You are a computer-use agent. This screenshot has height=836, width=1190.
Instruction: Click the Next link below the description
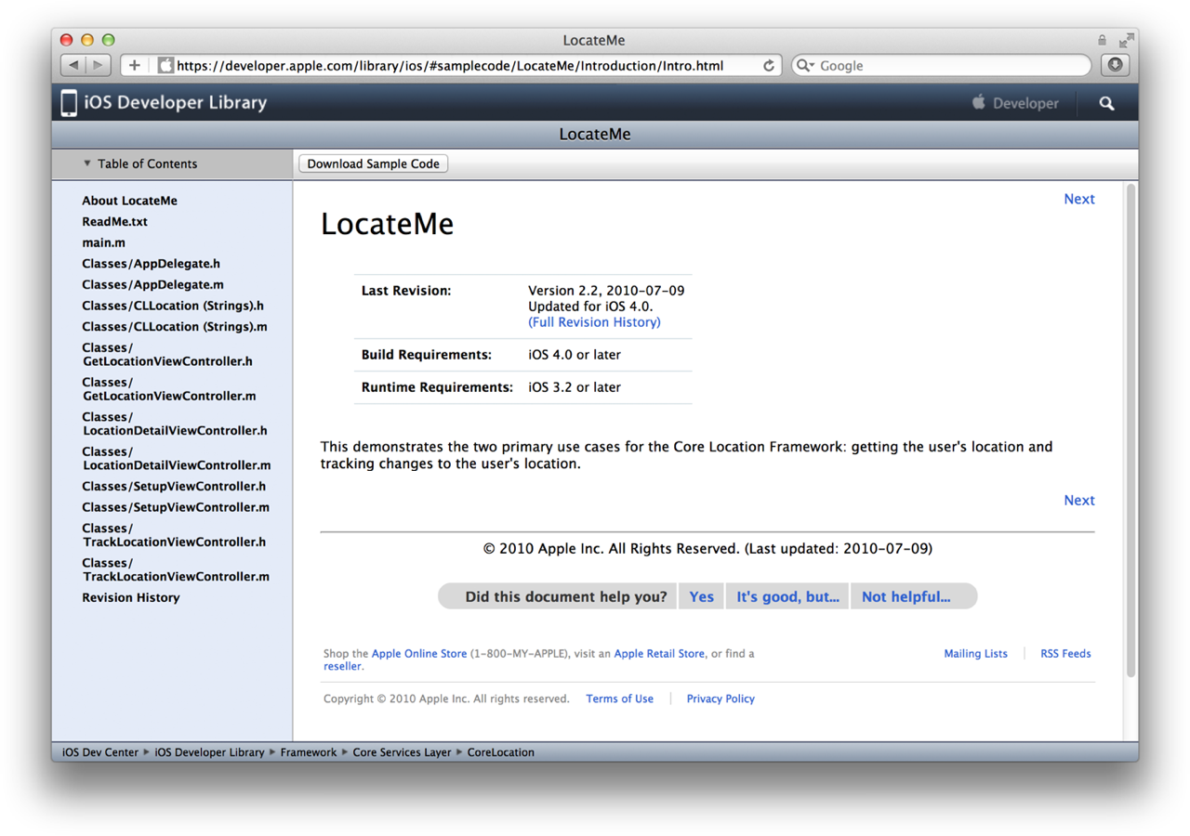(x=1079, y=501)
